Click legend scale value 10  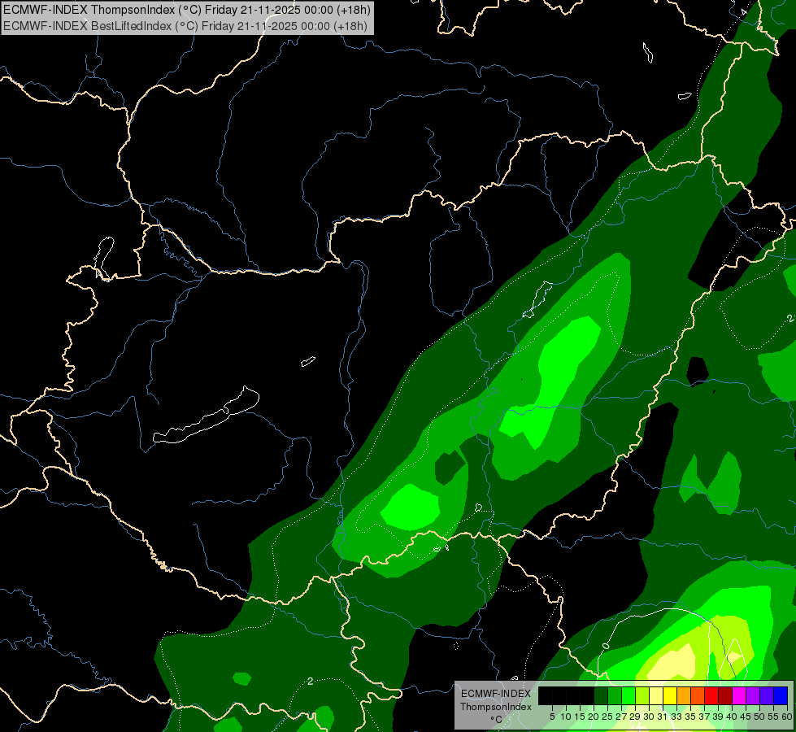(566, 717)
